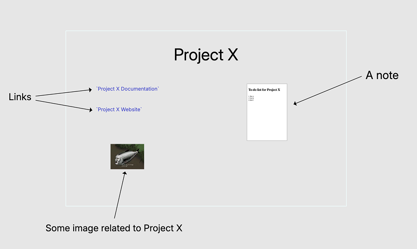Select the arrow pointing at the note
Screen dimensions: 417x249
(328, 91)
